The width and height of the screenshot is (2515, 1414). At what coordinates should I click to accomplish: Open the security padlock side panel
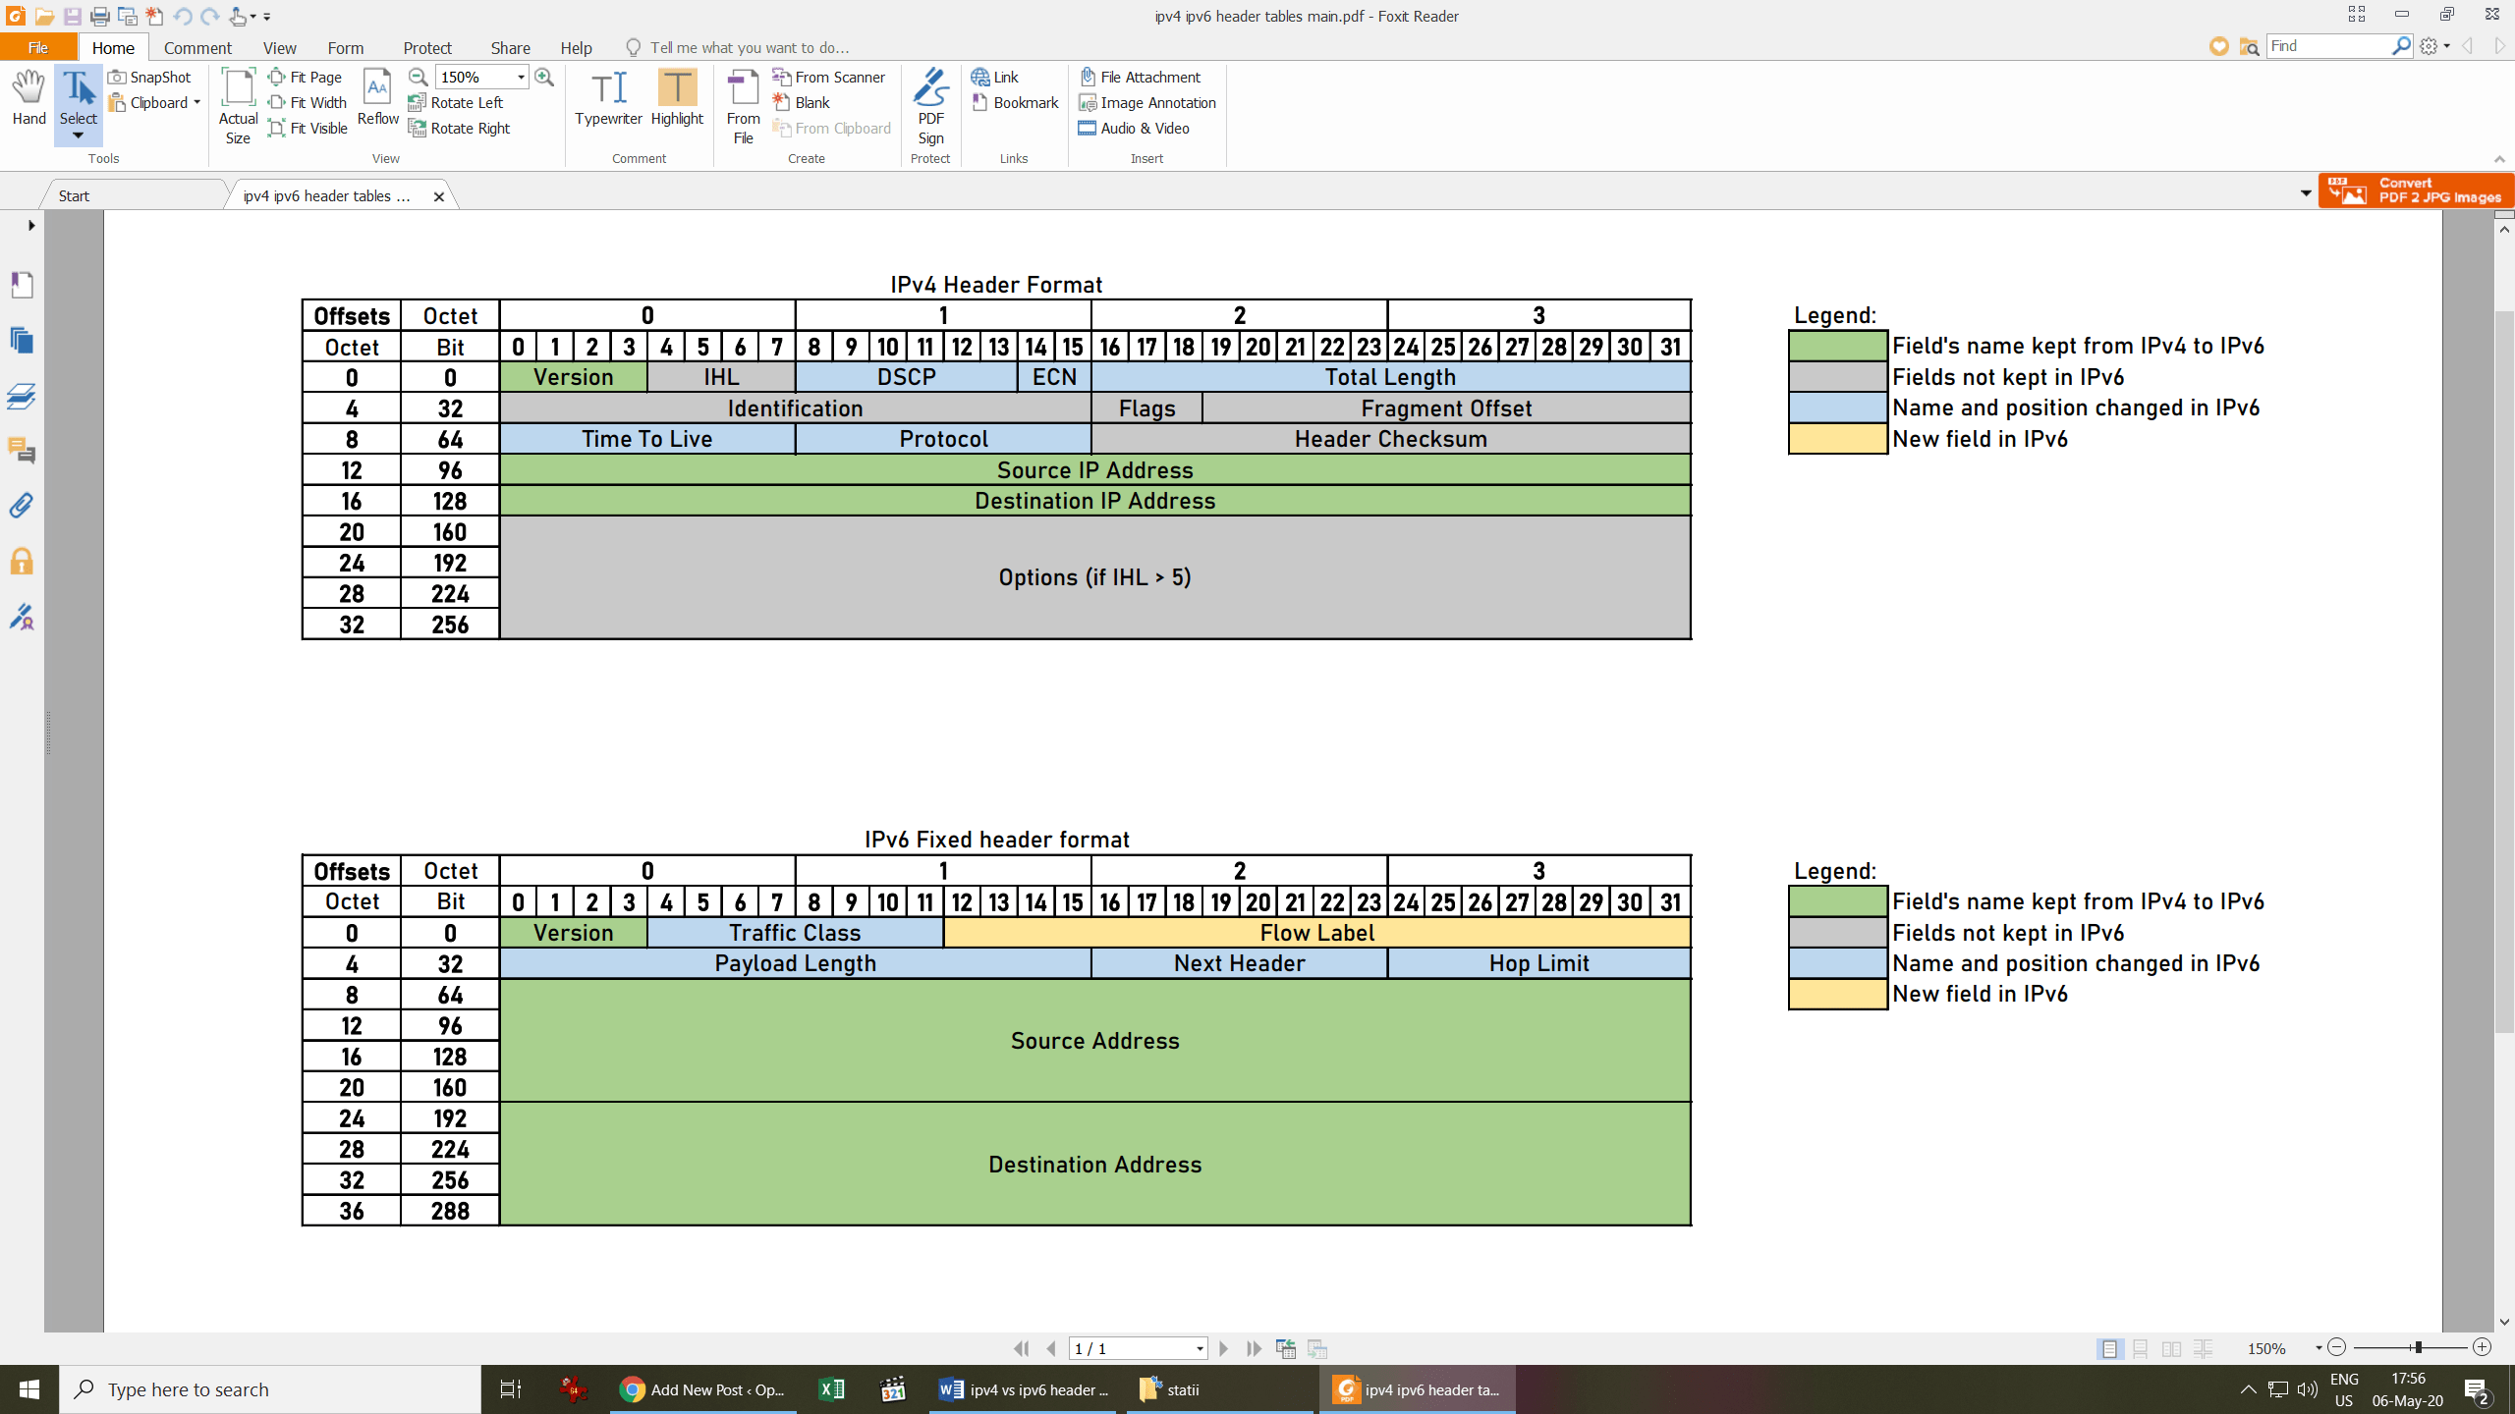22,562
